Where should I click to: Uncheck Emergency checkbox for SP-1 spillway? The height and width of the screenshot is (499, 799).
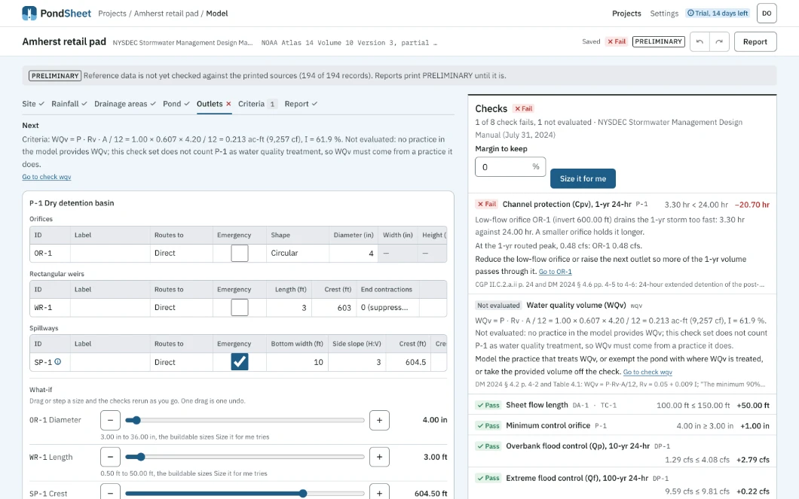(240, 362)
